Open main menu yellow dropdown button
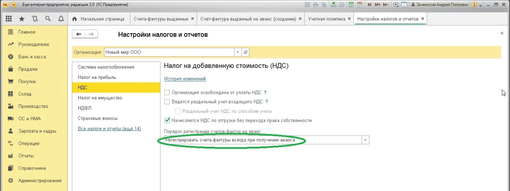The width and height of the screenshot is (510, 191). click(14, 5)
